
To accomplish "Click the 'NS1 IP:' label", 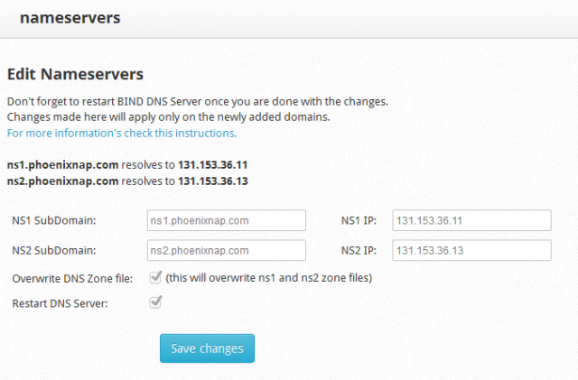I will tap(359, 220).
